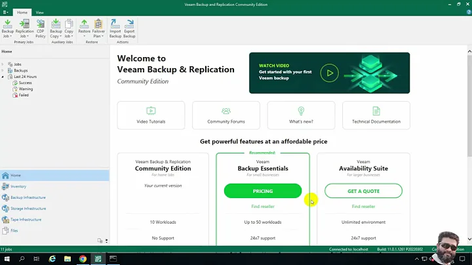Open the main application menu button
The image size is (472, 265).
pyautogui.click(x=5, y=12)
